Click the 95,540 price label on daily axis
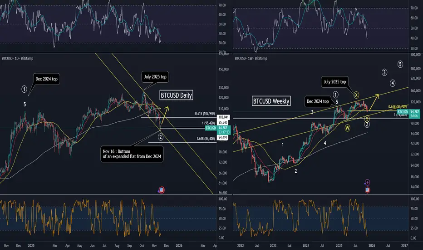This screenshot has height=250, width=423. click(x=223, y=122)
